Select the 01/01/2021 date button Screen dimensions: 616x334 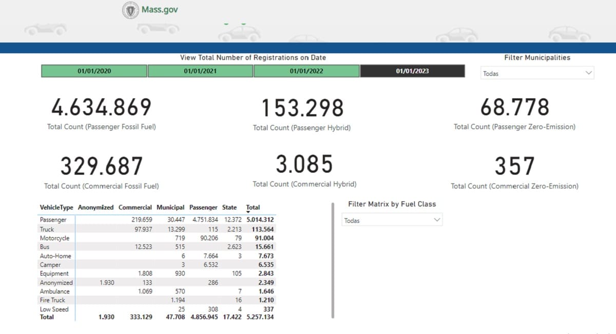click(x=200, y=71)
